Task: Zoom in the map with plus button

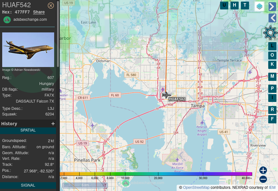Action: point(263,170)
